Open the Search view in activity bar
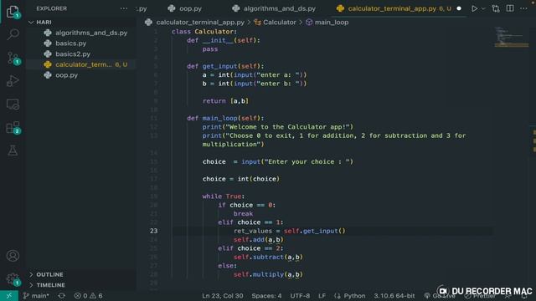Screen dimensions: 536x301 13,34
